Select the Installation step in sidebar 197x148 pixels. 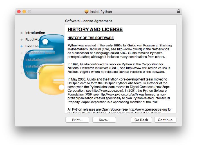point(34,66)
